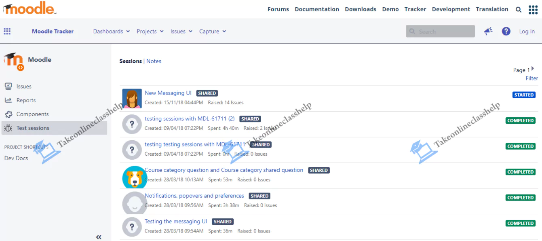Click the announcements megaphone icon
542x241 pixels.
pos(488,32)
